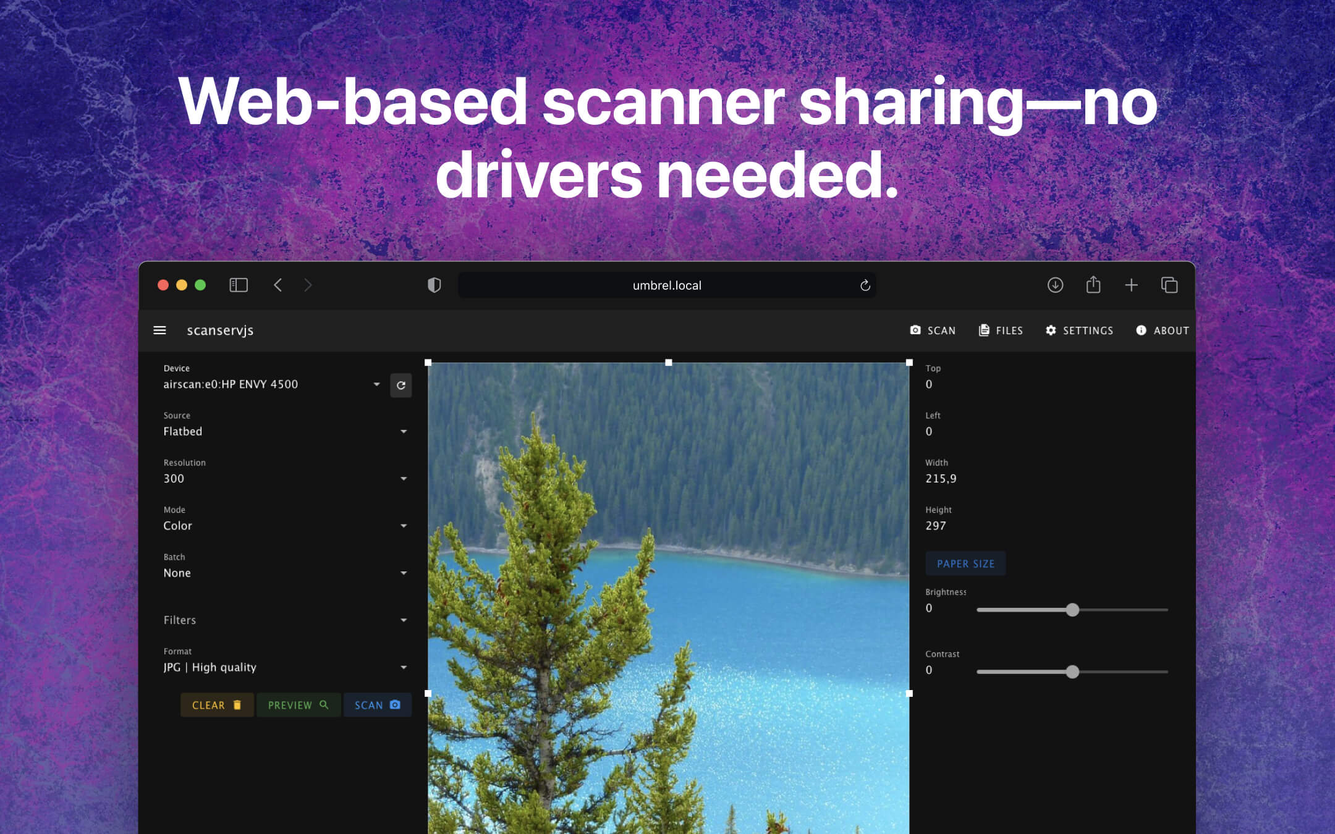Click inside the browser address bar
The image size is (1335, 834).
[666, 285]
